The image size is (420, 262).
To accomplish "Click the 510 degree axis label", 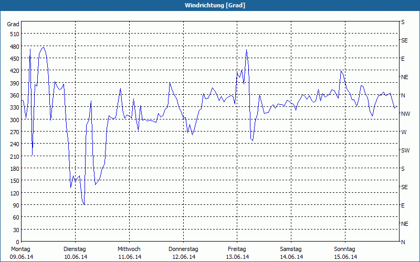I will [15, 34].
